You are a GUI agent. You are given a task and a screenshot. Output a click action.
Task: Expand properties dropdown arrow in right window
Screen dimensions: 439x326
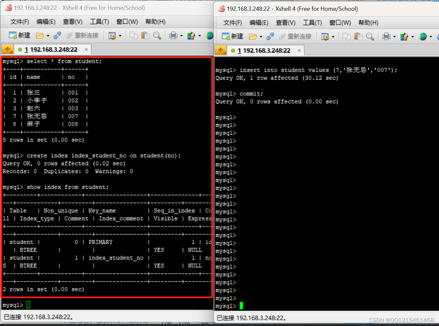click(x=333, y=37)
